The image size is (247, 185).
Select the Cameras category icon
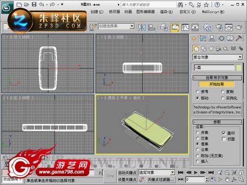click(x=218, y=48)
